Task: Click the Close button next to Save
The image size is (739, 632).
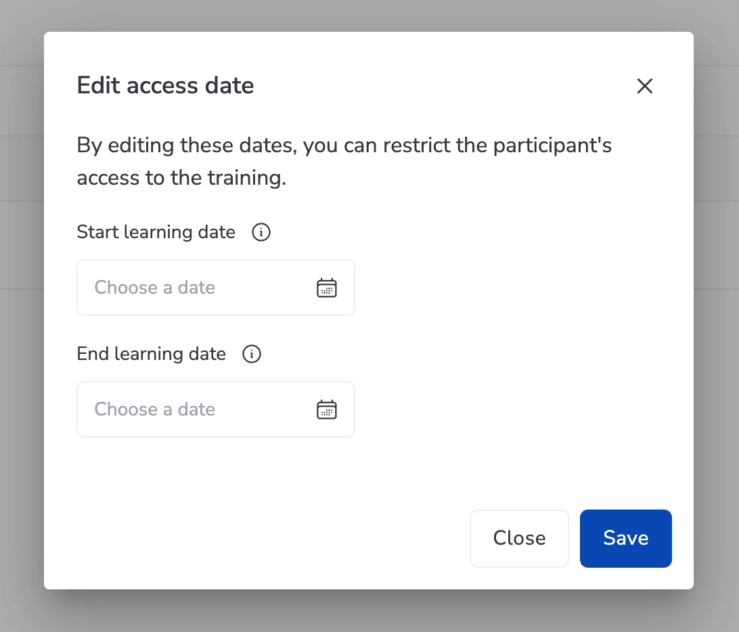Action: [x=519, y=538]
